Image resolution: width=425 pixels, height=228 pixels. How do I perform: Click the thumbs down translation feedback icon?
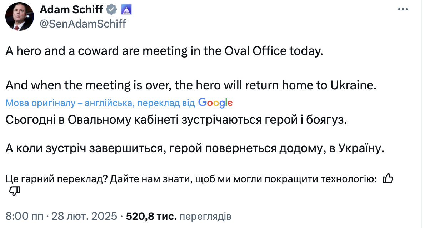coord(14,191)
